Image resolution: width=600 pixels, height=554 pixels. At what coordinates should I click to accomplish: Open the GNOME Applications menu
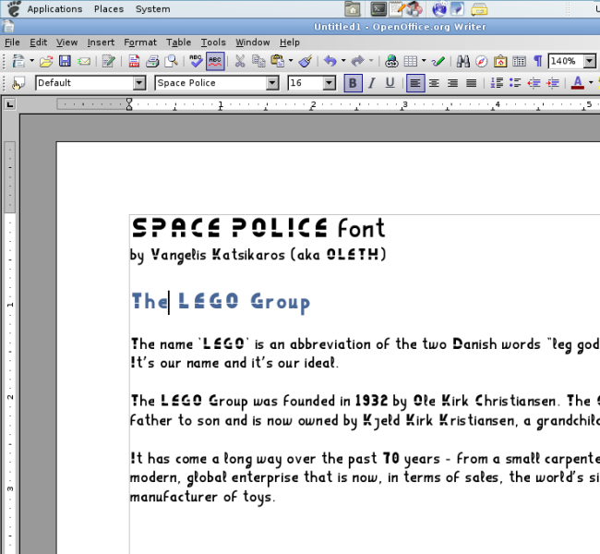pos(54,9)
